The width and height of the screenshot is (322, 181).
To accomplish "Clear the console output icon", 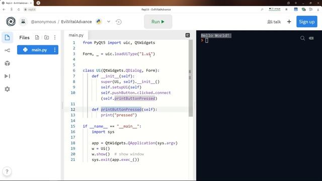I will click(311, 38).
